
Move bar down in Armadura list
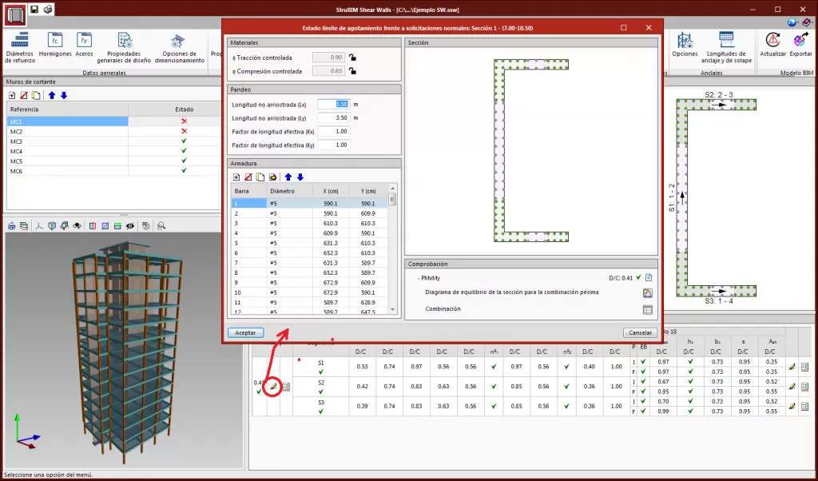pos(300,177)
